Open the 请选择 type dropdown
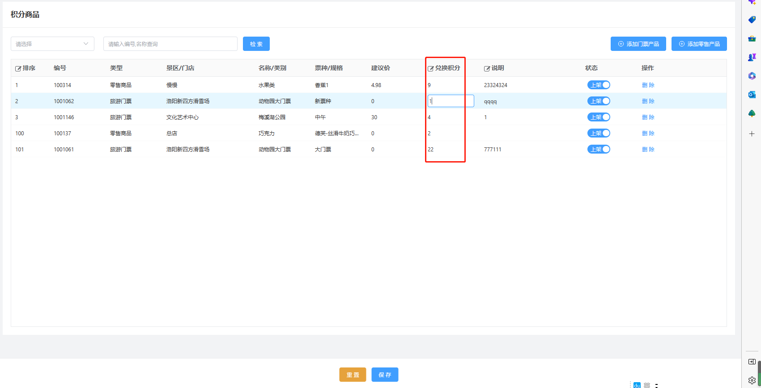The image size is (761, 388). [x=52, y=44]
